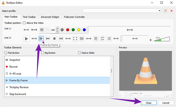Open the Fullscreen Controller tab

pos(74,17)
